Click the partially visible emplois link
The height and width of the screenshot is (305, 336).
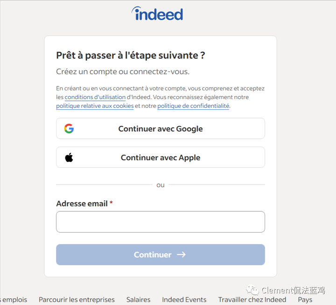pyautogui.click(x=14, y=299)
